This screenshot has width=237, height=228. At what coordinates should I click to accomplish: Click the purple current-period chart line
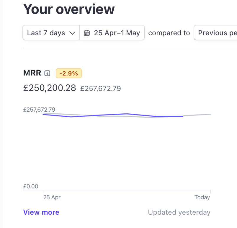[127, 114]
